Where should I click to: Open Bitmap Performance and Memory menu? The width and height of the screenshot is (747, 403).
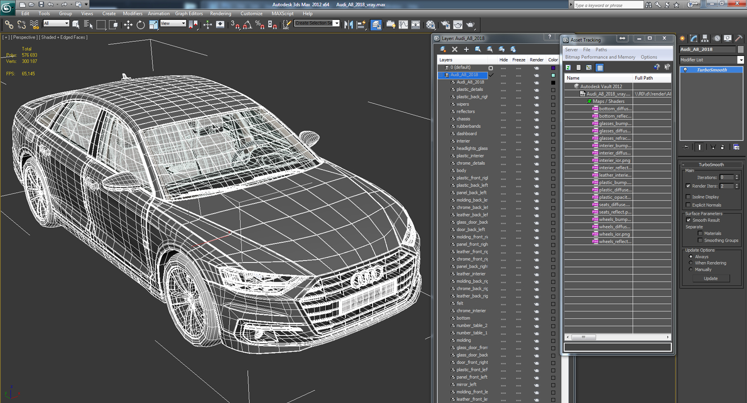point(600,57)
